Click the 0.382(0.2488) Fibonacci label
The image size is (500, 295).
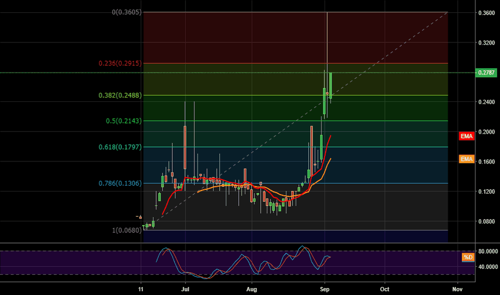(x=120, y=95)
